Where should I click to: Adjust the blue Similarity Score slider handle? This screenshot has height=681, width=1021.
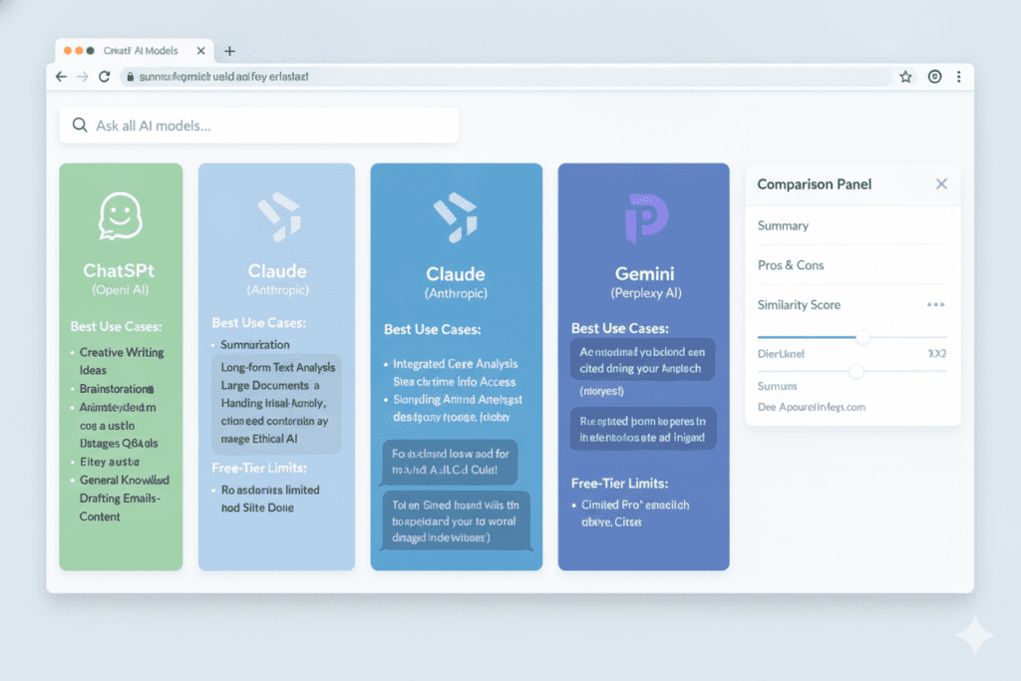tap(862, 337)
